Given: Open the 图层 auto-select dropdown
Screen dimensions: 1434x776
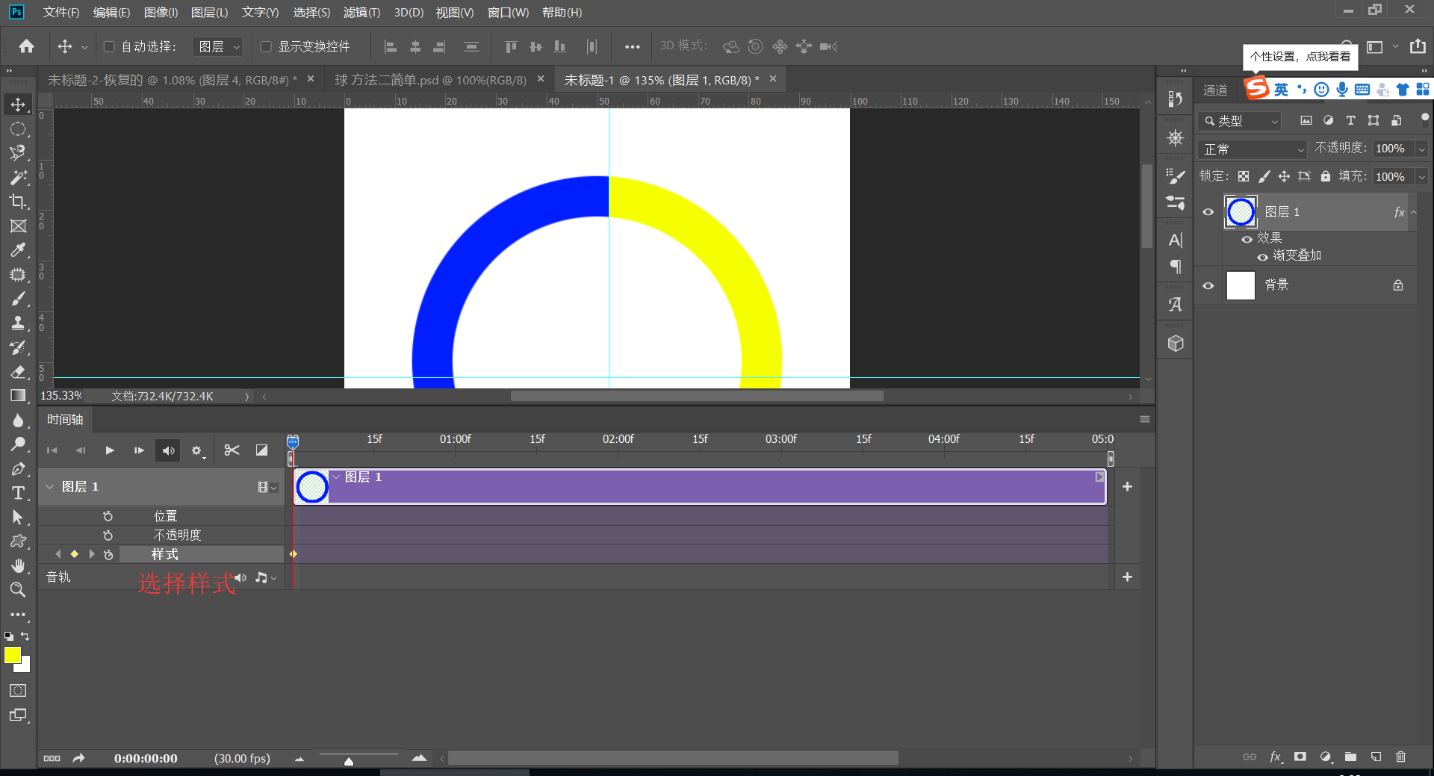Looking at the screenshot, I should pos(218,46).
